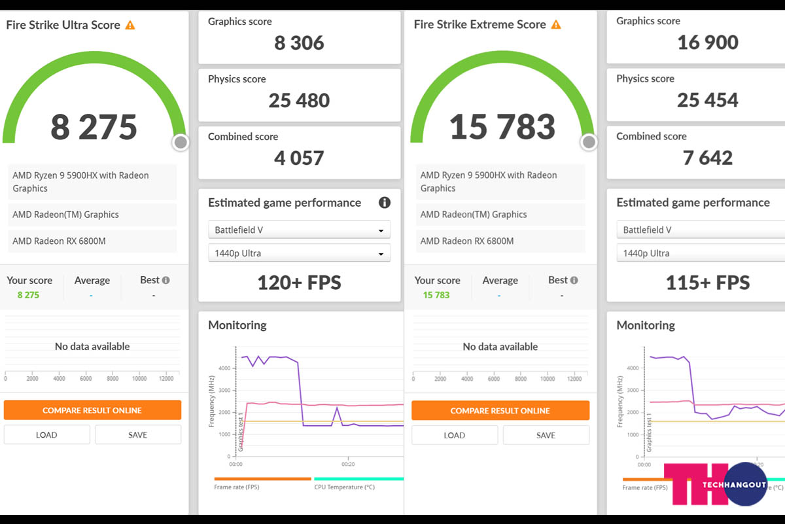Click the green 'Your score' value '15 783'

[x=436, y=295]
